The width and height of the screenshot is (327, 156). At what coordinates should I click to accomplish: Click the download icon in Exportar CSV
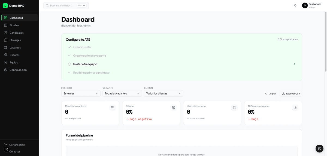(283, 94)
